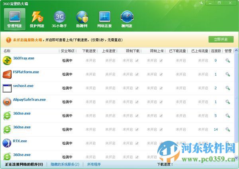Sort by 名称 column header

tap(7, 51)
